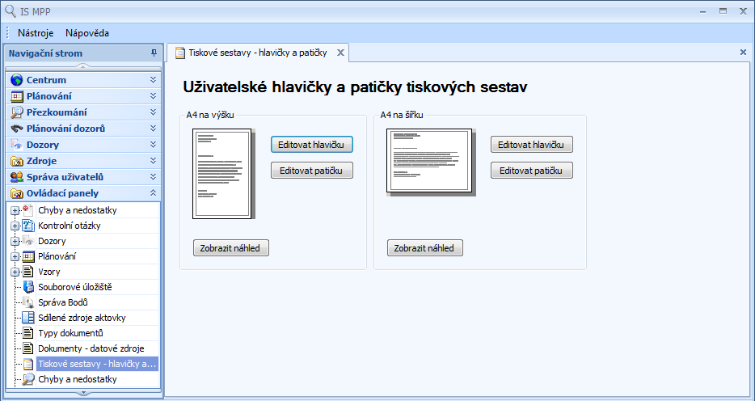
Task: Expand the first Chyby a nedostatky tree node
Action: pos(15,210)
